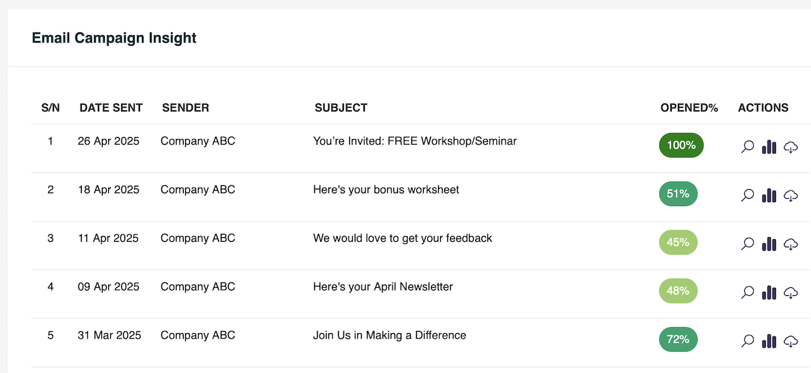Click cloud download icon for 09 Apr 2025 row
This screenshot has height=373, width=811.
tap(791, 293)
